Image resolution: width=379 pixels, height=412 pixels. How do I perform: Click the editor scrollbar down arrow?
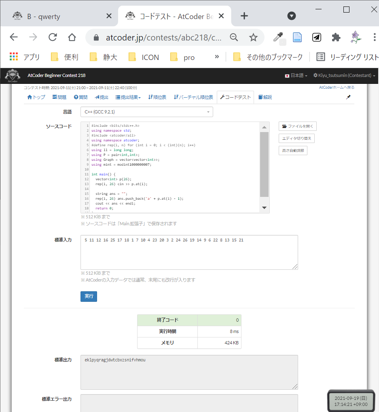(x=264, y=207)
